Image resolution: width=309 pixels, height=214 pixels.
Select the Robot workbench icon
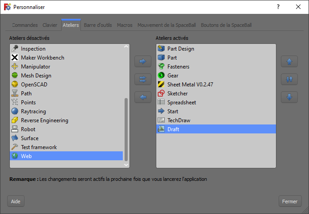click(15, 129)
